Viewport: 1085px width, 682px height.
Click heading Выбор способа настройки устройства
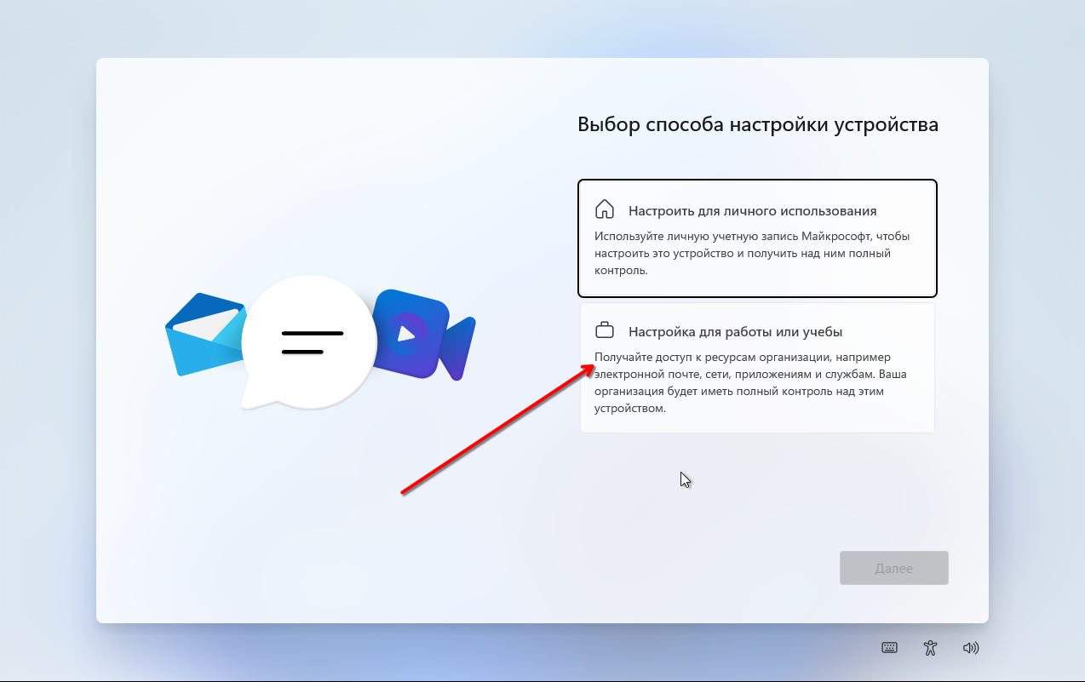click(758, 124)
